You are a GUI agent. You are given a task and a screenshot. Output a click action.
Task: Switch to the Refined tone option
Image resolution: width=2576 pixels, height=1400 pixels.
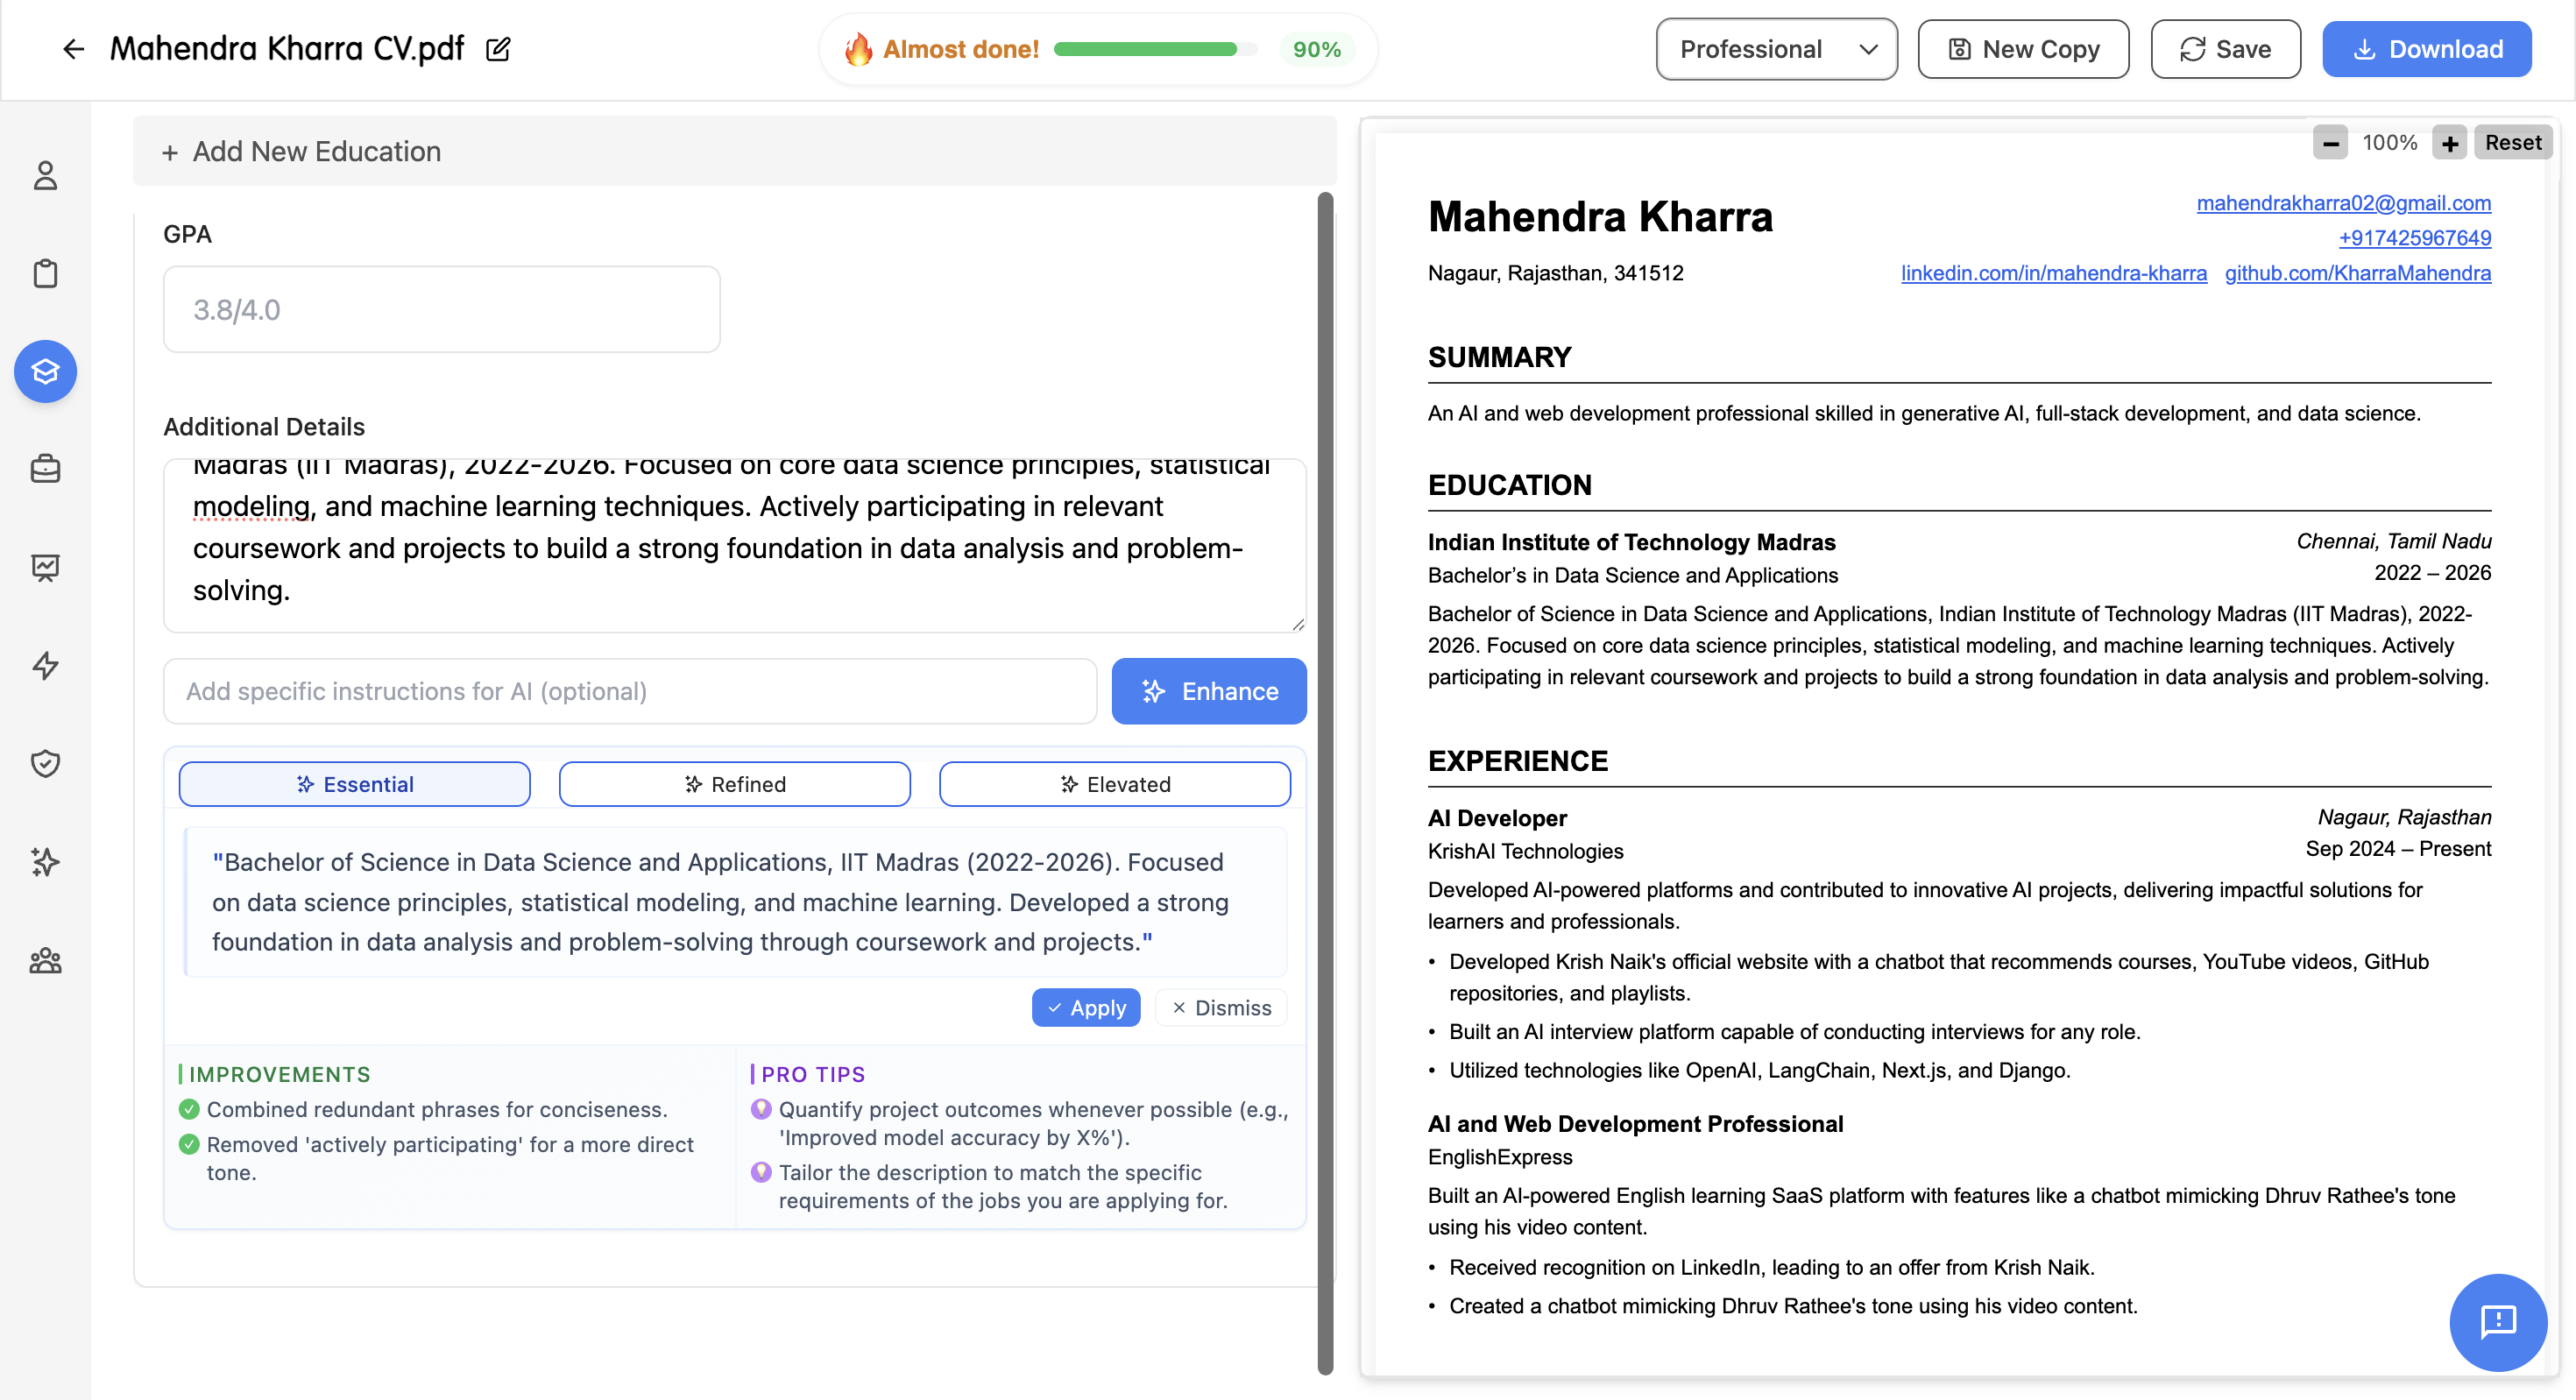(x=734, y=784)
